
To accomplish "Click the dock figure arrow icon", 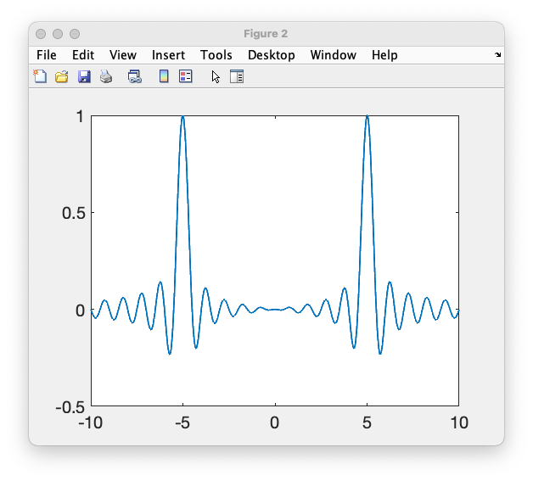I will pos(498,54).
